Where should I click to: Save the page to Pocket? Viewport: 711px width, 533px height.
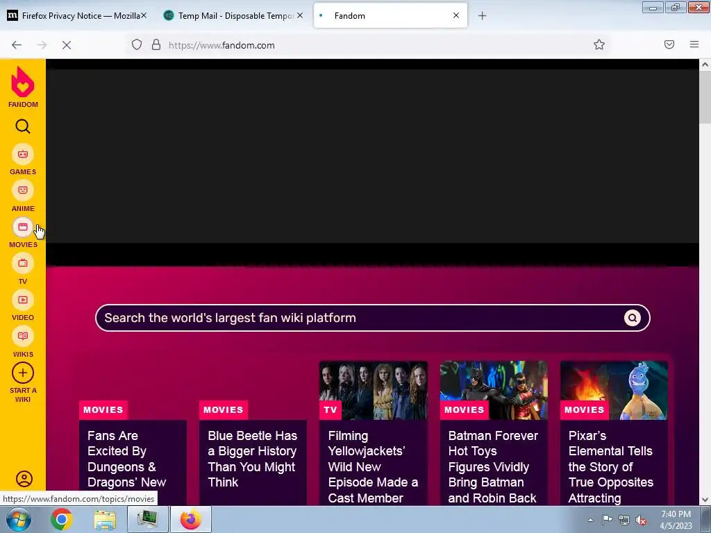click(x=669, y=44)
